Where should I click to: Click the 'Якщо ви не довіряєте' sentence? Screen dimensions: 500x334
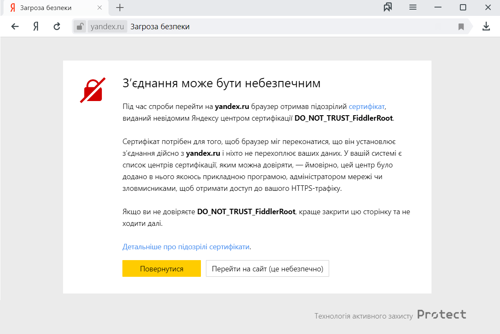(x=266, y=218)
